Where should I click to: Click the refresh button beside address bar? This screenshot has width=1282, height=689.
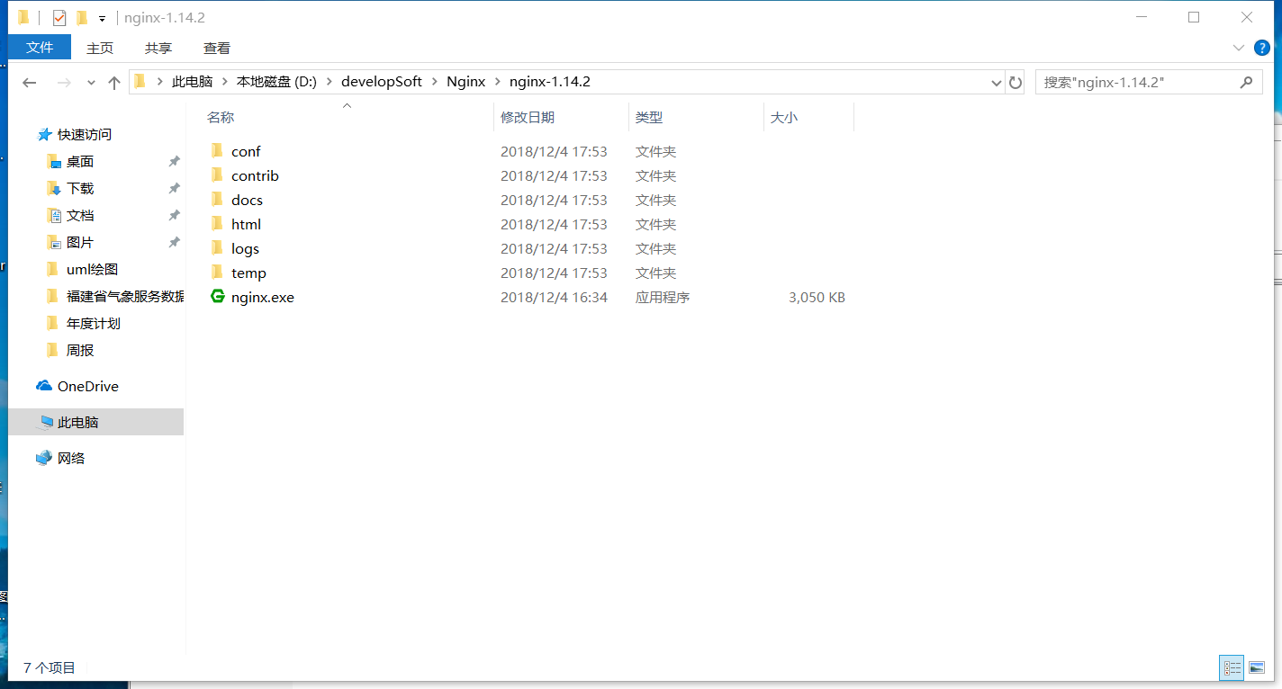(1016, 82)
